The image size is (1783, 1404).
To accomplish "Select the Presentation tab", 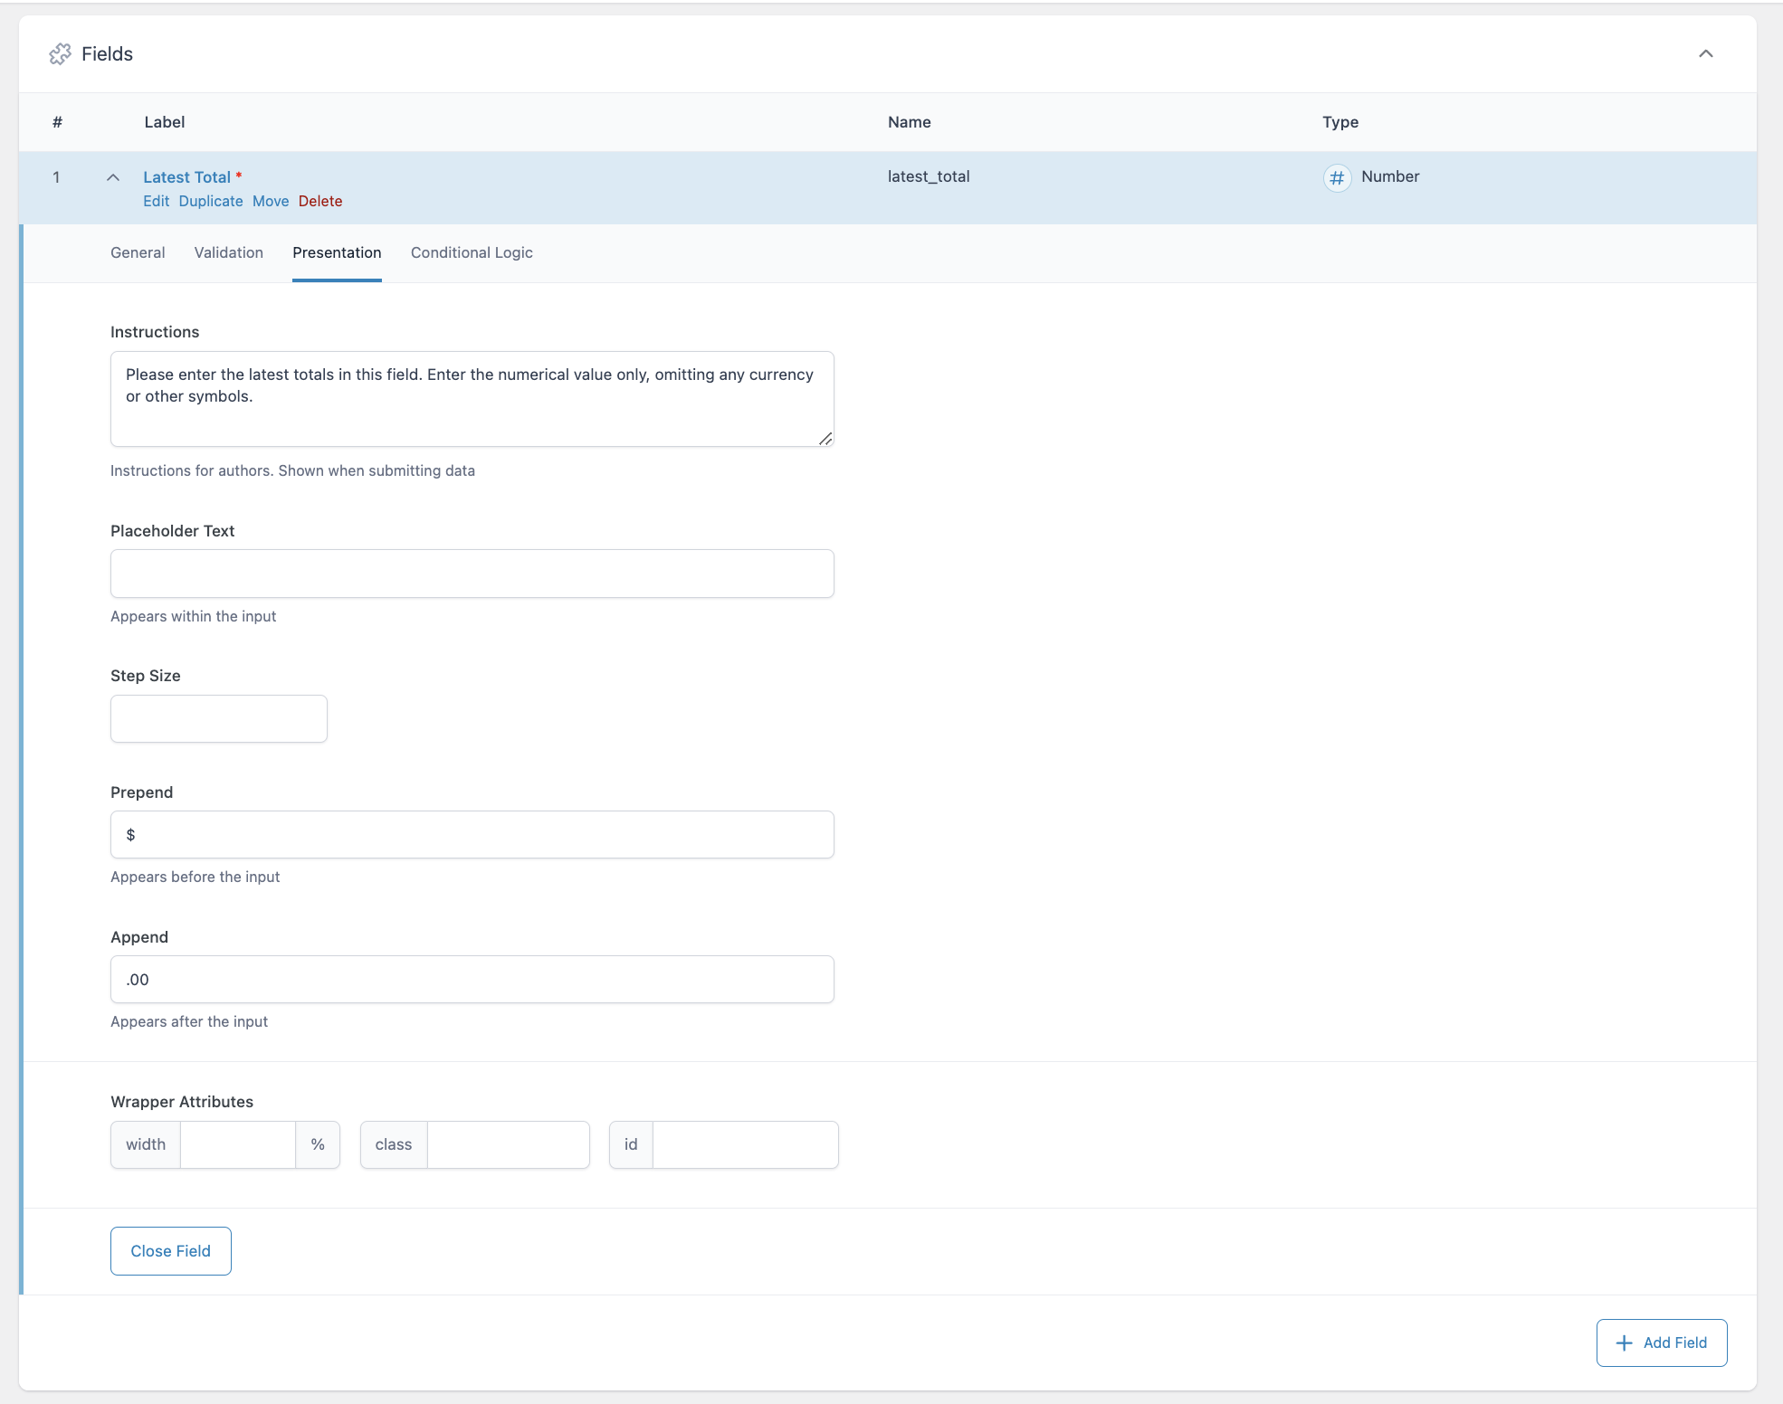I will [337, 252].
